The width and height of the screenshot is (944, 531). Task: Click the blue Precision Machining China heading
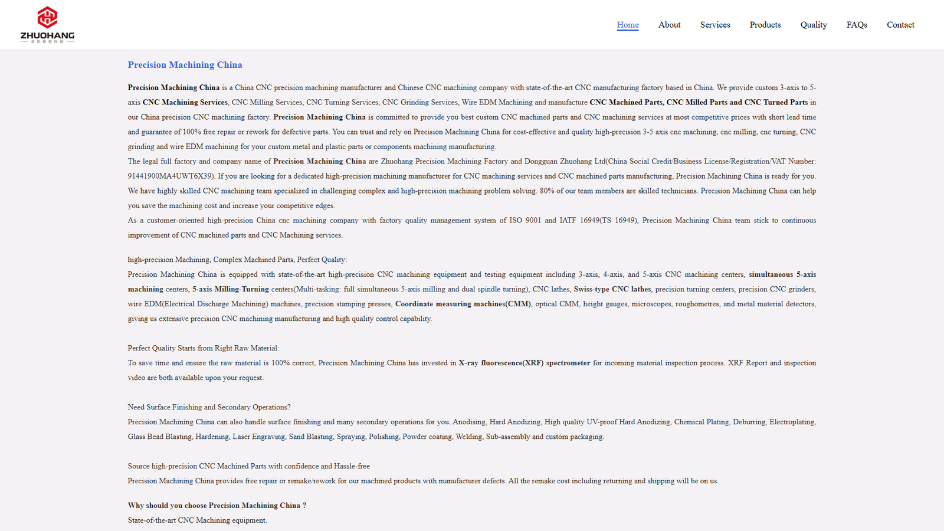pos(185,65)
